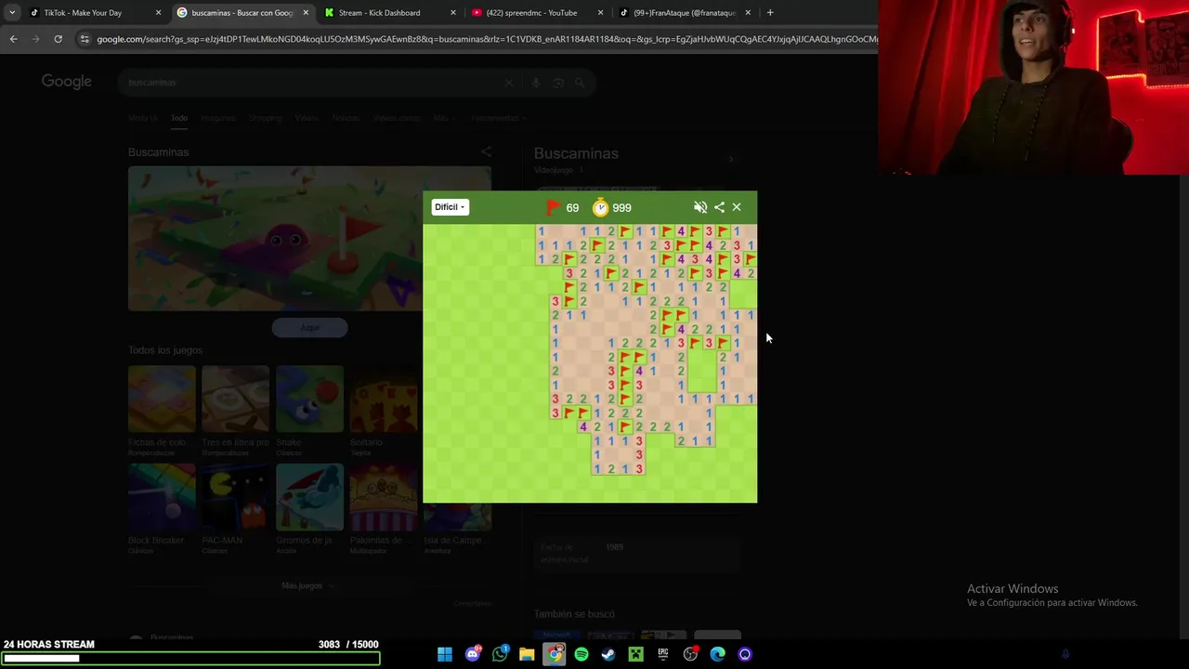Viewport: 1189px width, 669px height.
Task: Open Steam from the taskbar
Action: tap(608, 654)
